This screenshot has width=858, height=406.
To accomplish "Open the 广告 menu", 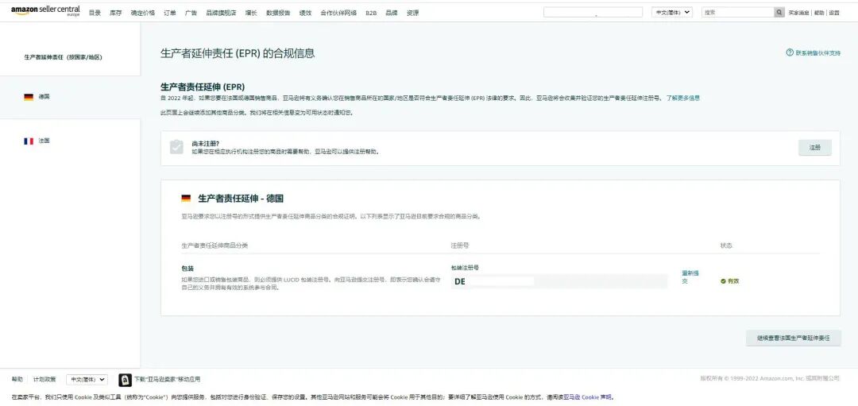I will point(191,13).
